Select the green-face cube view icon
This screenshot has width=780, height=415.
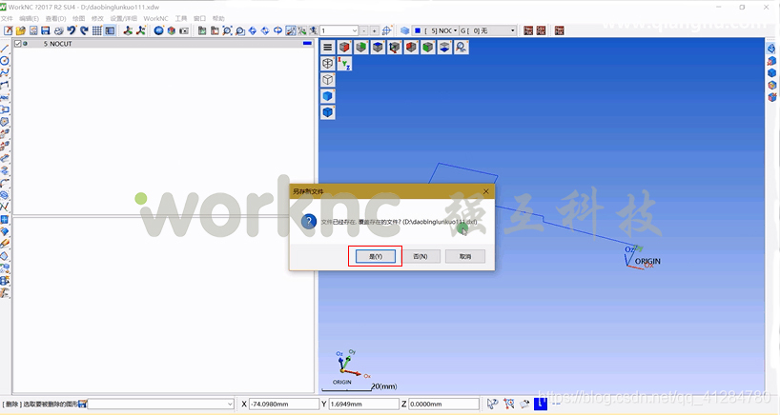coord(361,48)
